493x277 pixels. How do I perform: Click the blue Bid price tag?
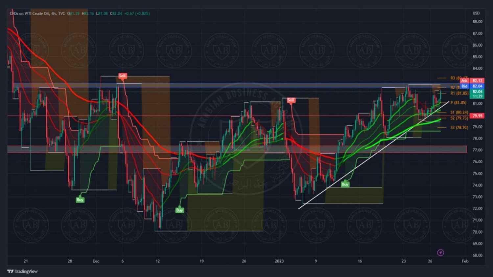pyautogui.click(x=464, y=86)
